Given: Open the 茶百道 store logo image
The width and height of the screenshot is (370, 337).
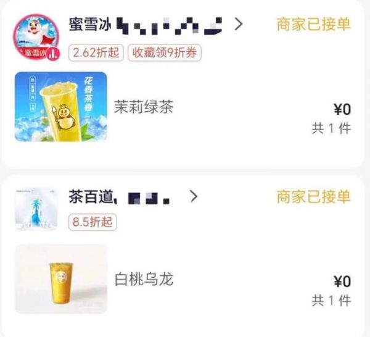Looking at the screenshot, I should (36, 209).
